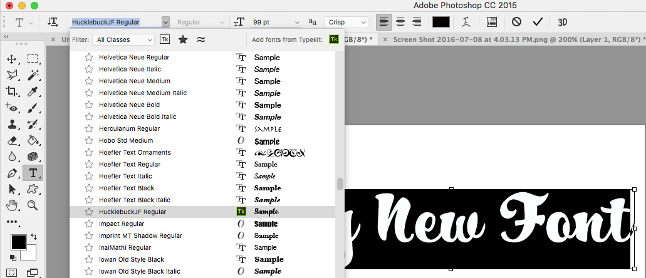Select the History Brush tool
The image size is (646, 278).
33,124
